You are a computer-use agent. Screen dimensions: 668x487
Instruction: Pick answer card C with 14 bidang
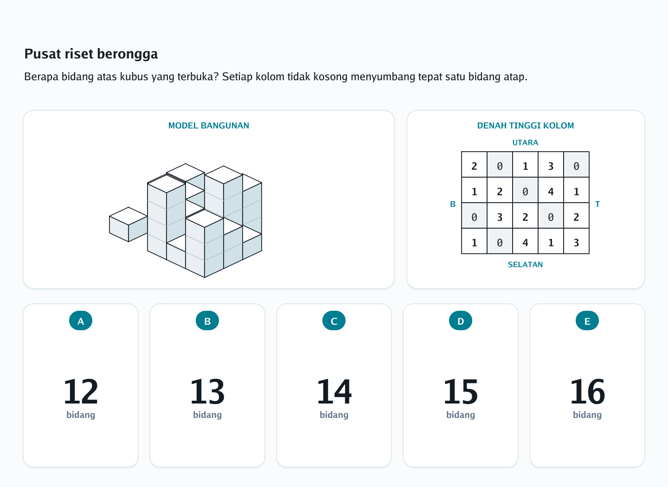334,385
